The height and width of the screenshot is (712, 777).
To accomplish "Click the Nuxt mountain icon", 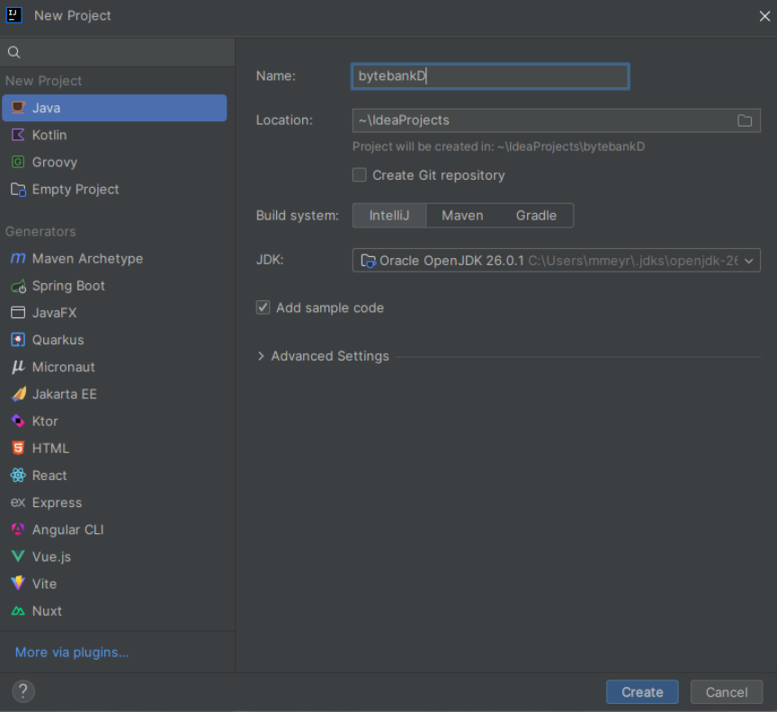I will [x=18, y=611].
